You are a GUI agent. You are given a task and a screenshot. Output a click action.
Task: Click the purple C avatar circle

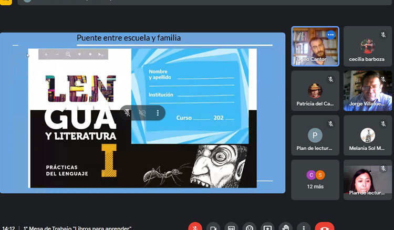pyautogui.click(x=311, y=175)
